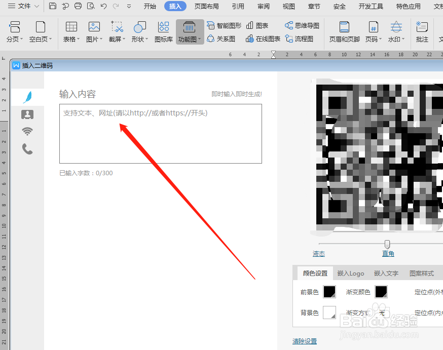Image resolution: width=443 pixels, height=350 pixels.
Task: Insert 智能图形 smart graphic
Action: (x=224, y=25)
